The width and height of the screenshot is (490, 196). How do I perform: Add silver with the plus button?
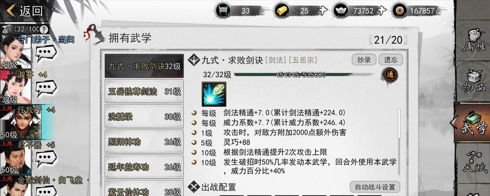(381, 11)
